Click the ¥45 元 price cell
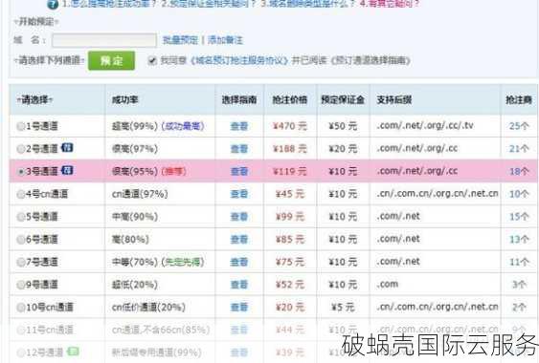The height and width of the screenshot is (363, 539). click(290, 194)
